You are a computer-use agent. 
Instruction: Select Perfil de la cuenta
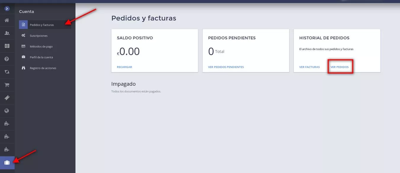pyautogui.click(x=41, y=57)
